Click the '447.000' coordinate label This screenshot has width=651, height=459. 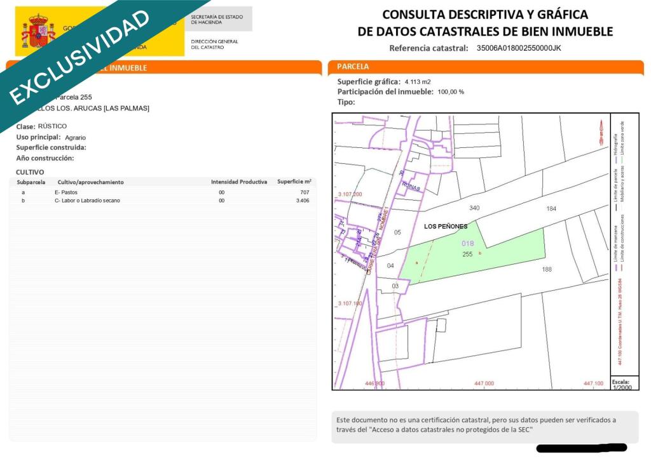coord(484,383)
